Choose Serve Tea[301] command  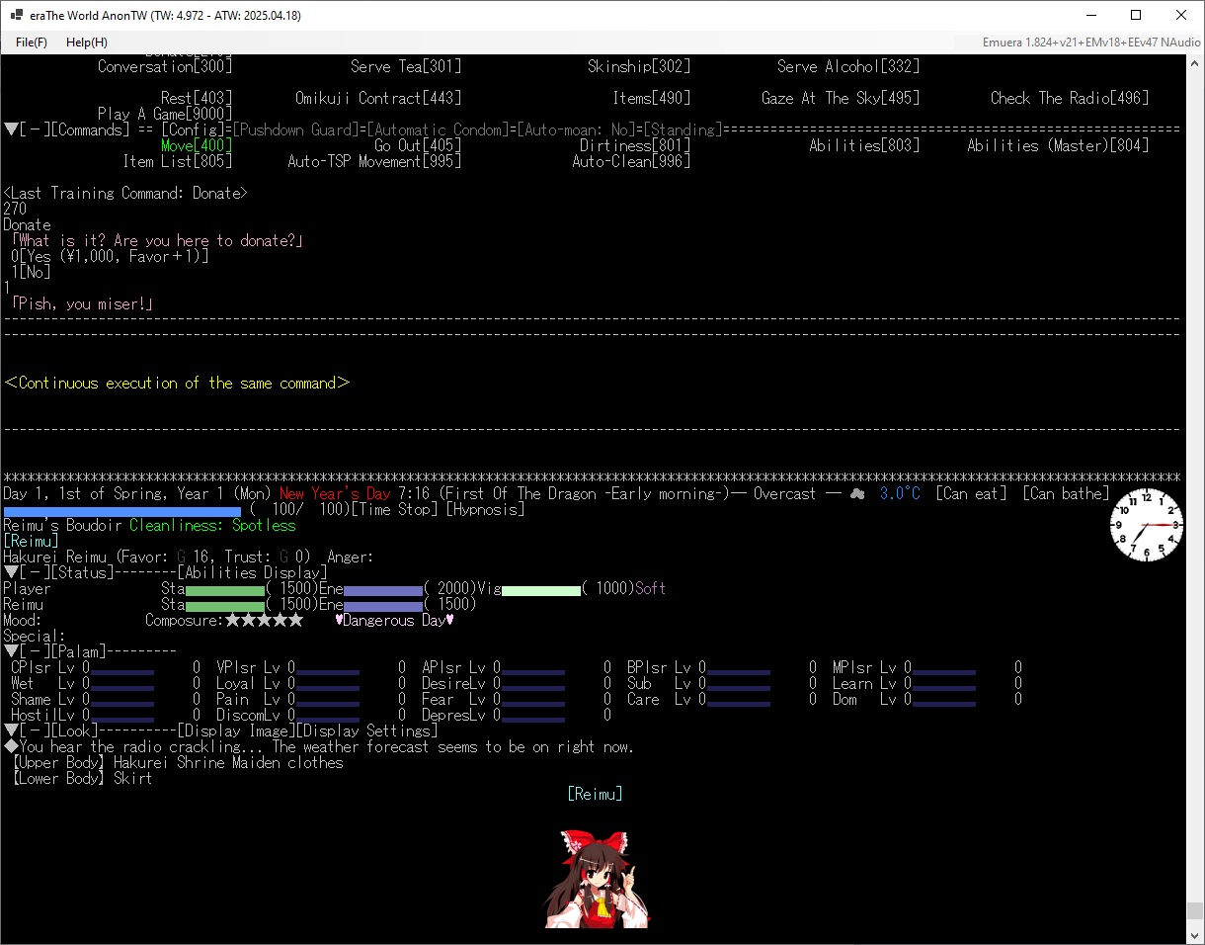click(405, 66)
